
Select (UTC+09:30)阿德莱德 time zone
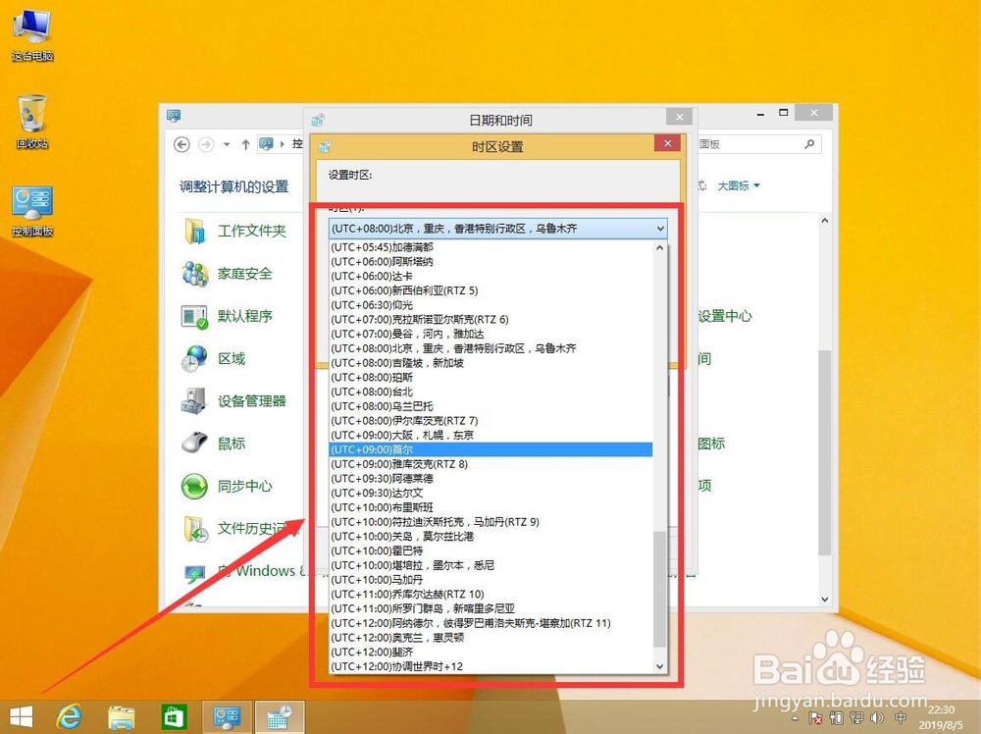(x=490, y=478)
